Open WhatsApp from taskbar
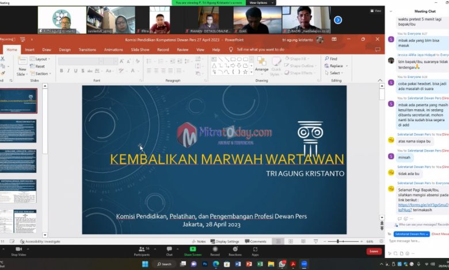Image resolution: width=449 pixels, height=270 pixels. [282, 264]
